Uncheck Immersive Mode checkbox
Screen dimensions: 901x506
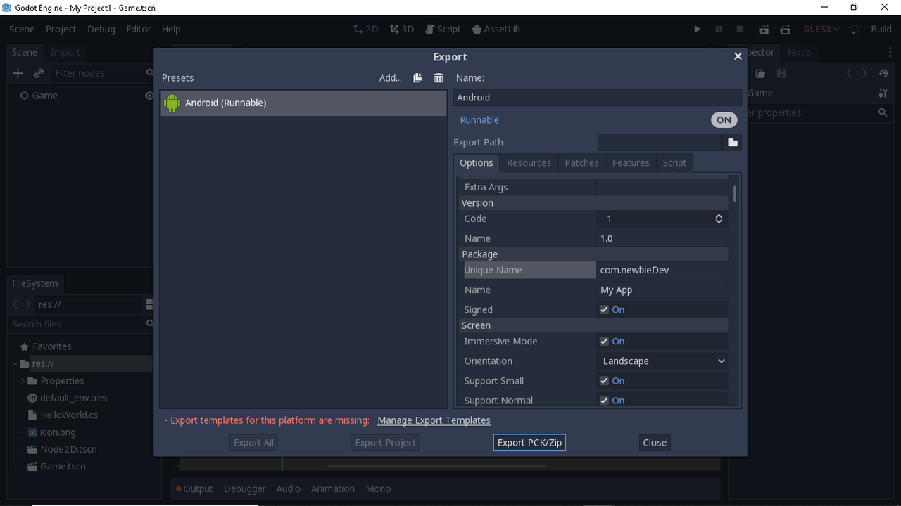click(x=604, y=341)
